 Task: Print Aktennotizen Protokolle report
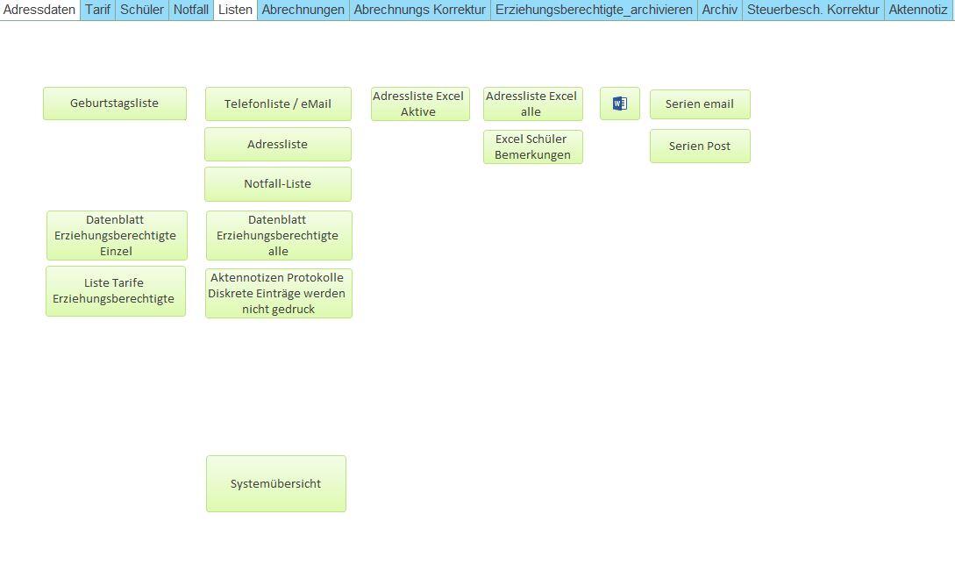(278, 293)
